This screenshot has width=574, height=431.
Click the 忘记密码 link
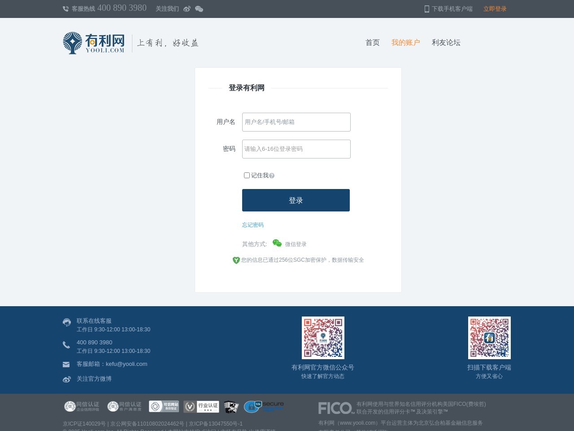coord(253,225)
